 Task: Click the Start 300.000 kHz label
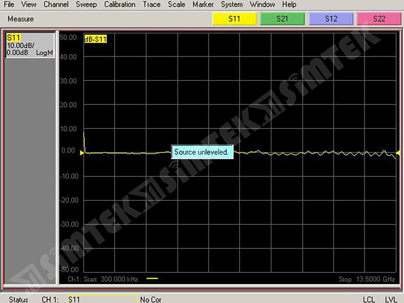pos(112,279)
